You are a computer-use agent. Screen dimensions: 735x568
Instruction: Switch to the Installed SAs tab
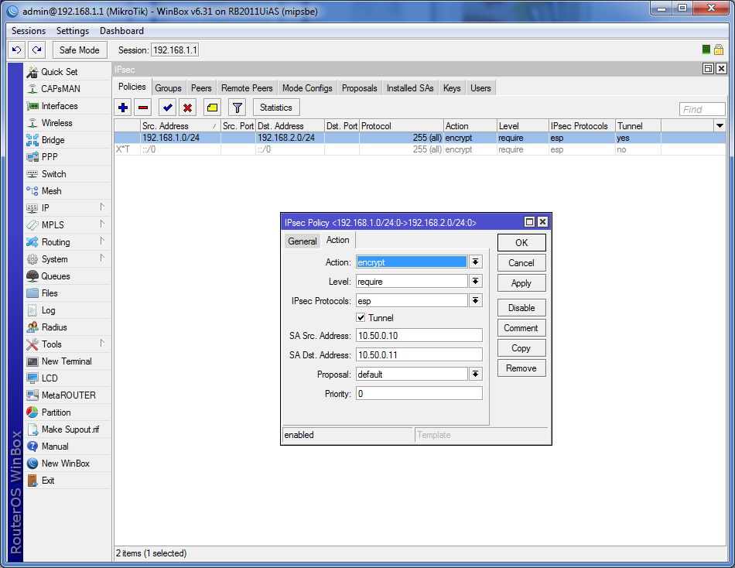coord(410,88)
